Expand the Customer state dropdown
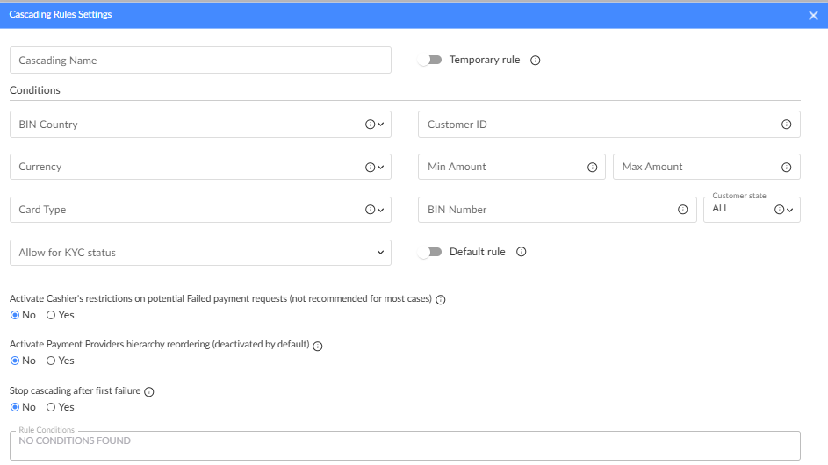The image size is (828, 465). (x=790, y=210)
